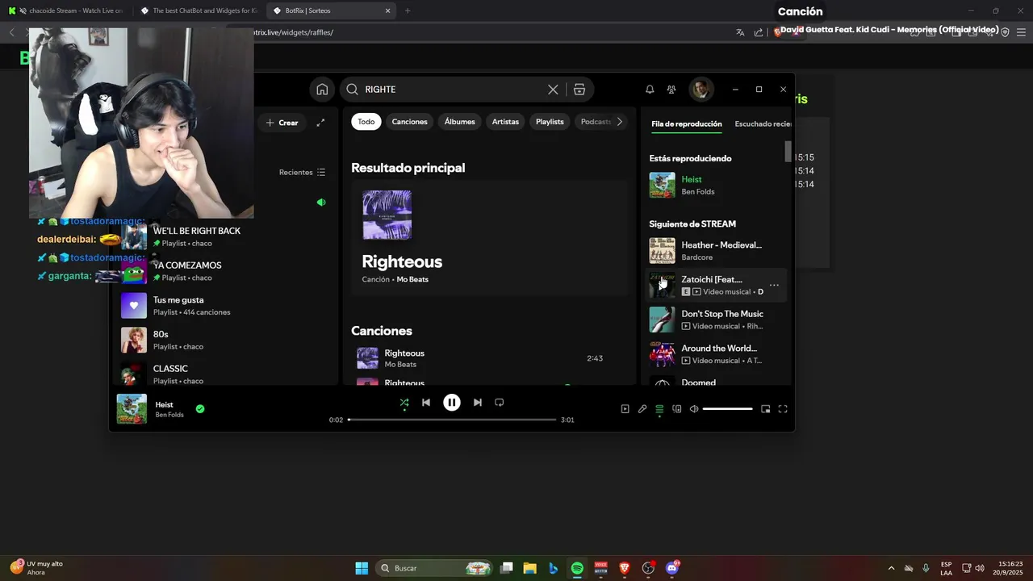Screen dimensions: 1033x581
Task: Click the queue panel scrollbar
Action: 788,152
